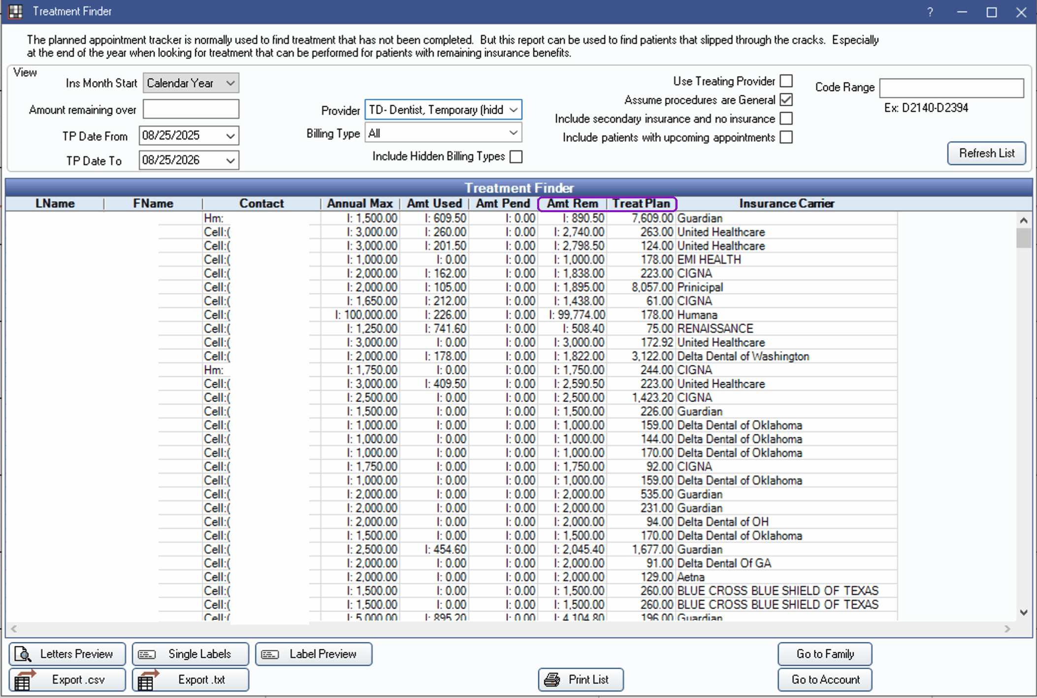Viewport: 1037px width, 698px height.
Task: Click the Go to Account button
Action: click(825, 680)
